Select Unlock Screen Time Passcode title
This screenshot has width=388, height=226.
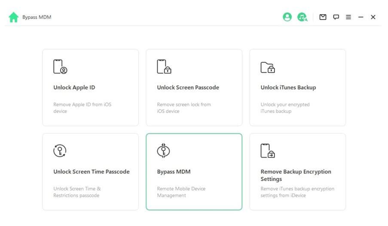pyautogui.click(x=91, y=172)
